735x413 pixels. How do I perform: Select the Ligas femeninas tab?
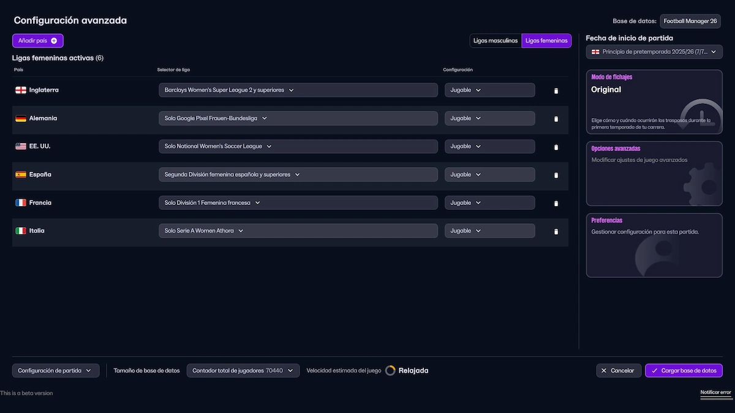(x=546, y=41)
